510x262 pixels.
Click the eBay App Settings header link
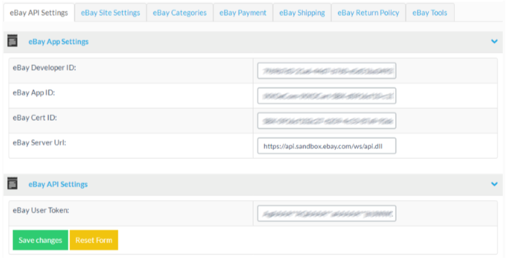(x=58, y=42)
